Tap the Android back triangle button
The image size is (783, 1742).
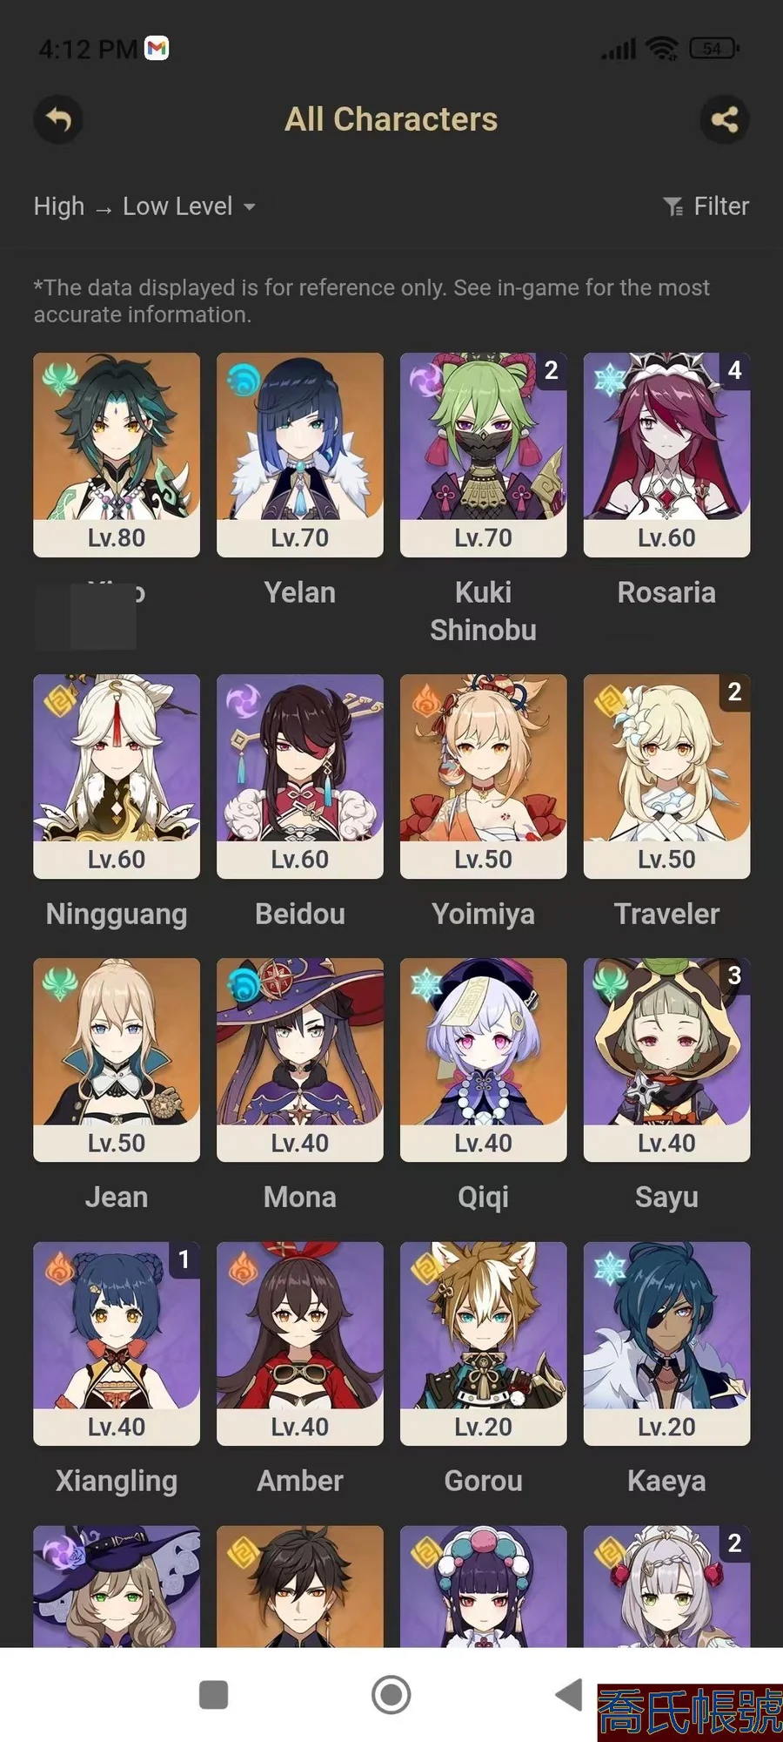tap(569, 1695)
